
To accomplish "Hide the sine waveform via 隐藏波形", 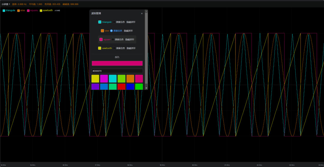I will 128,31.
